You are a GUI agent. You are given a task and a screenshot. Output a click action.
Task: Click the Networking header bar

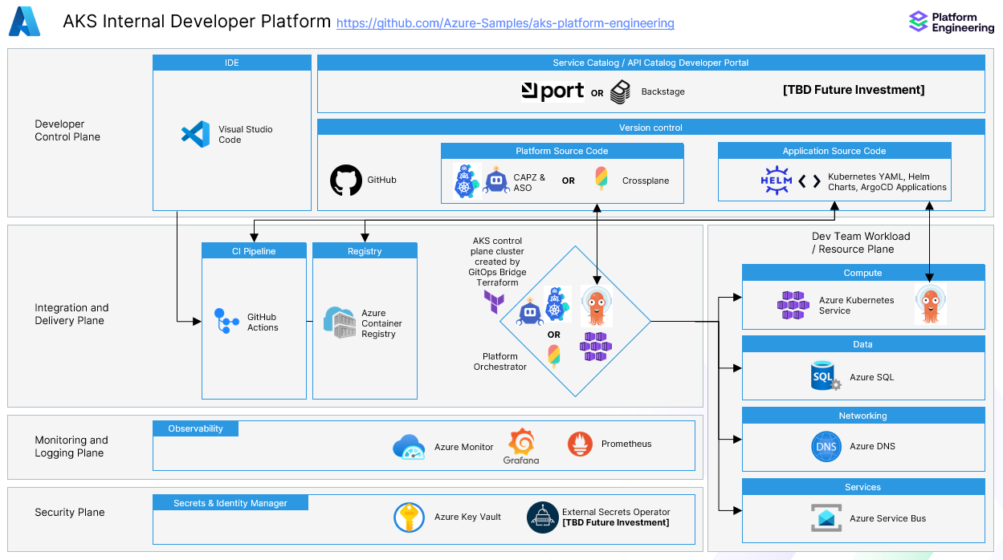[x=863, y=415]
